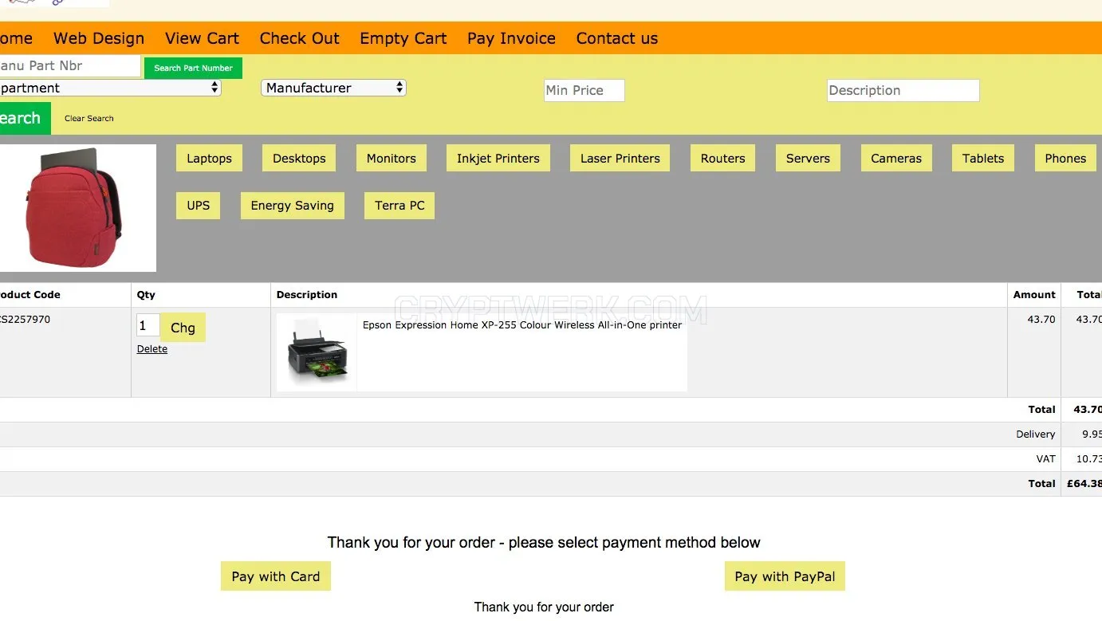Browse the UPS category
This screenshot has width=1102, height=621.
point(198,205)
